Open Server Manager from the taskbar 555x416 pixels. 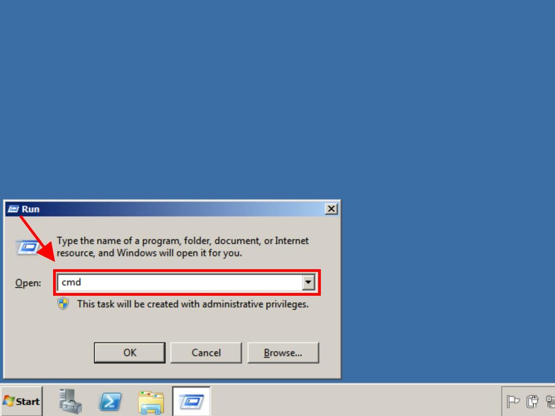(70, 401)
